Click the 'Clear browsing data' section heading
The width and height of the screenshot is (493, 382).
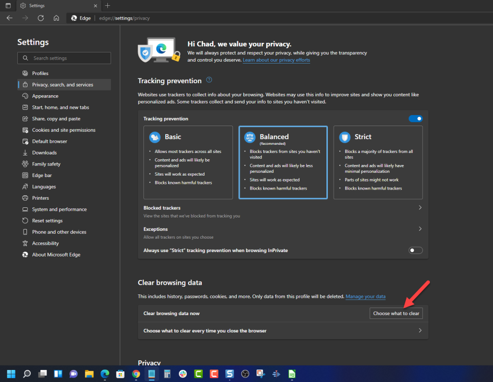(x=170, y=282)
